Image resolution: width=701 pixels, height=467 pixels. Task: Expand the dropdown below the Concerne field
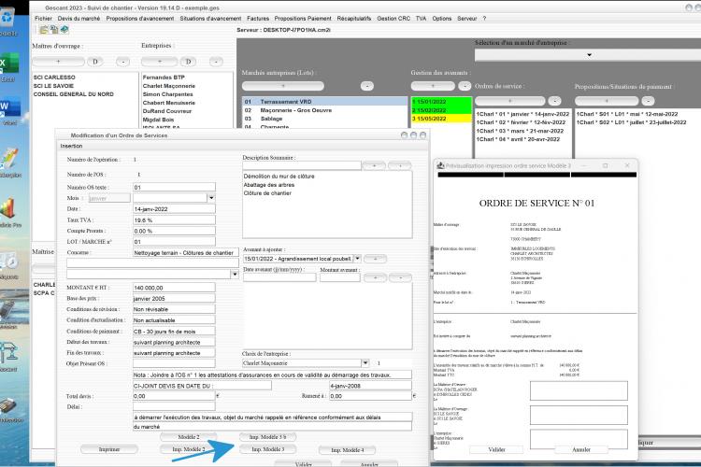pos(235,274)
